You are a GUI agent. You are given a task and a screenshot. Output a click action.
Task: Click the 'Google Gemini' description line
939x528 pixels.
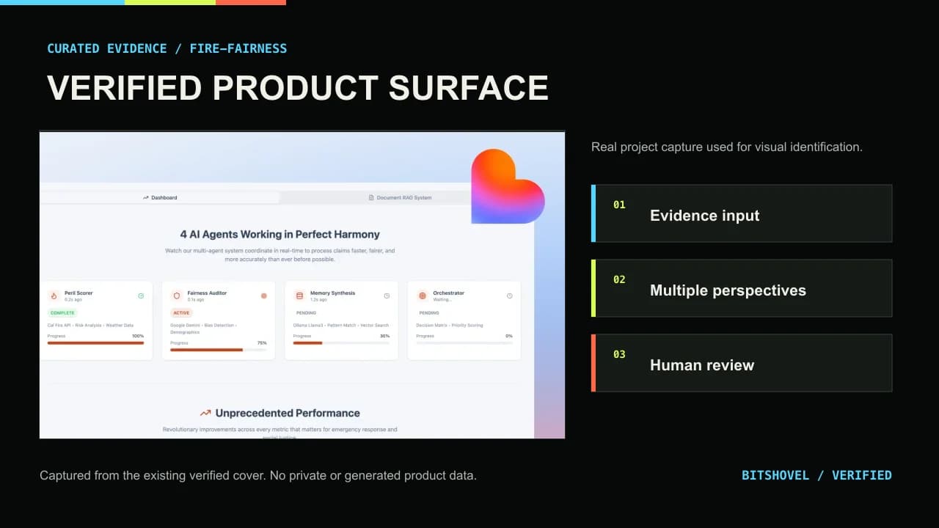[x=205, y=329]
